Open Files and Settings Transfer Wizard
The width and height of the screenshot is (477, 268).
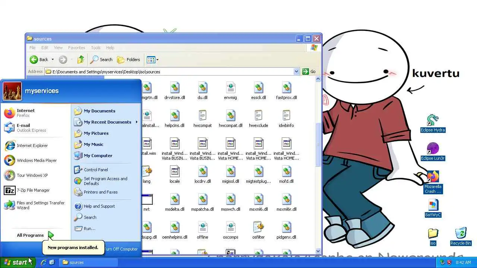coord(35,205)
